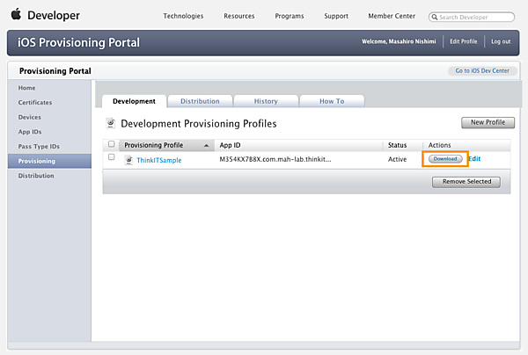This screenshot has width=528, height=355.
Task: Download the ThinkITSample profile
Action: tap(444, 159)
